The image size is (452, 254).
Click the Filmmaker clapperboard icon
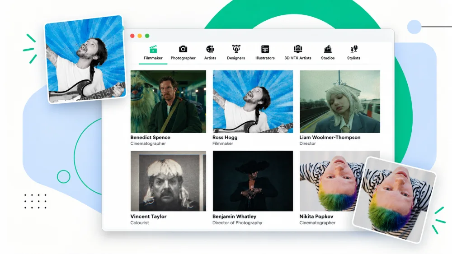pyautogui.click(x=153, y=49)
